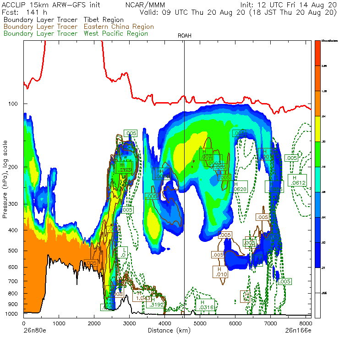Click the '200' pressure tick label

pos(13,167)
